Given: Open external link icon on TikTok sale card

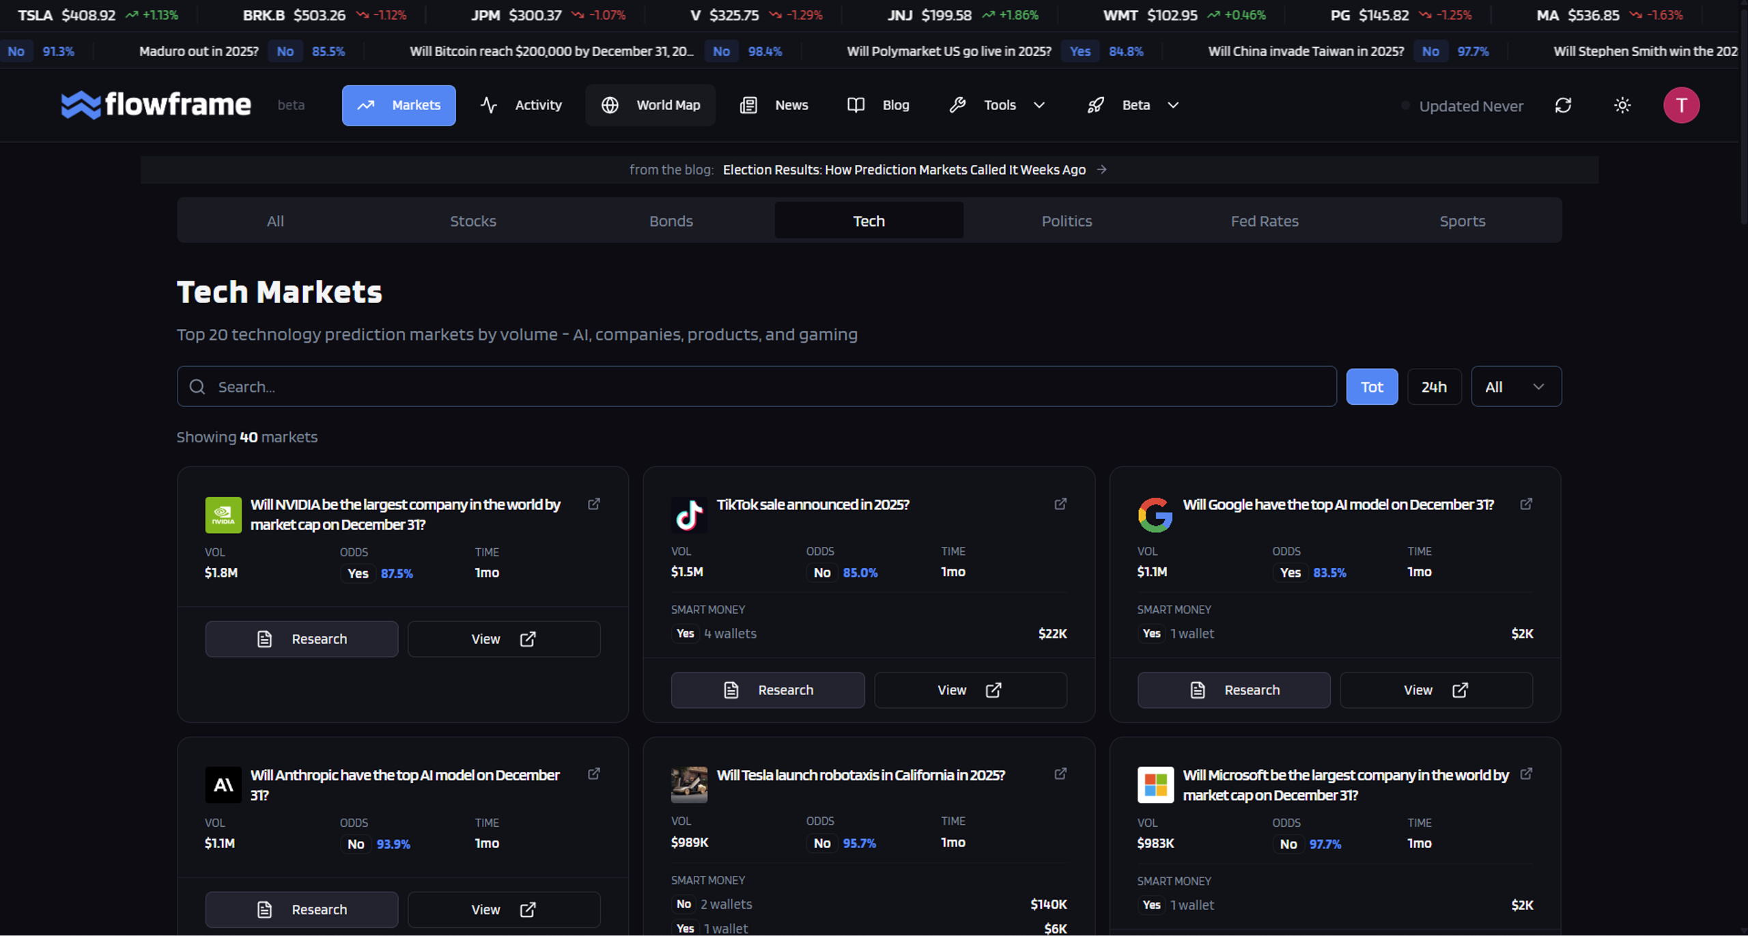Looking at the screenshot, I should [x=1060, y=504].
